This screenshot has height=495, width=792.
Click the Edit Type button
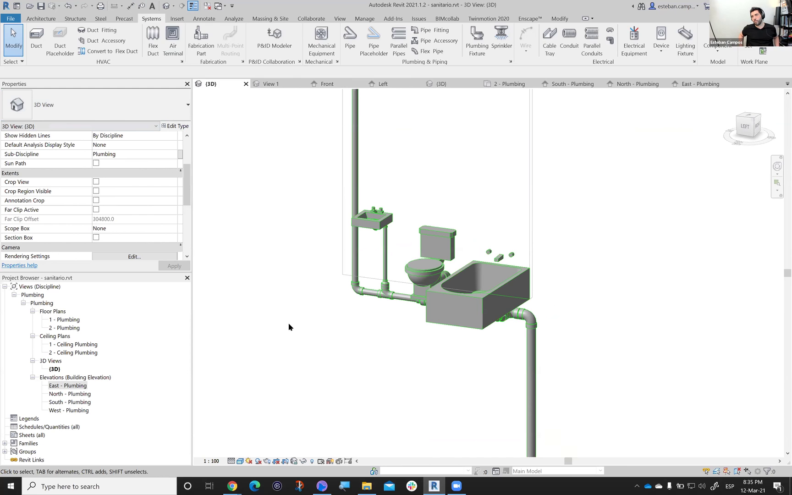(175, 126)
